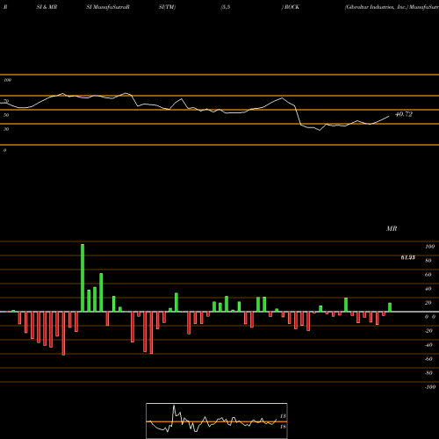439x439 pixels.
Task: Click the '(5,5' parameter text in header
Action: click(226, 7)
